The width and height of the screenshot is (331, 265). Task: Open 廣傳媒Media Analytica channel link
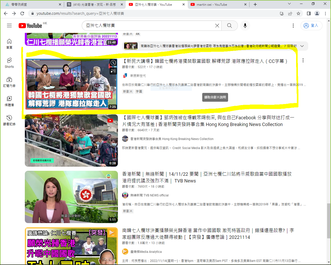tap(146, 252)
